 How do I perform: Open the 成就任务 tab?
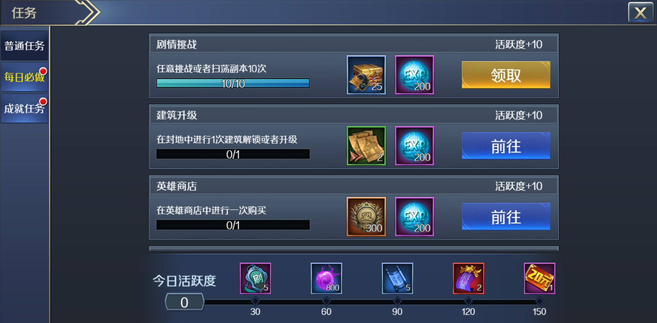point(24,108)
